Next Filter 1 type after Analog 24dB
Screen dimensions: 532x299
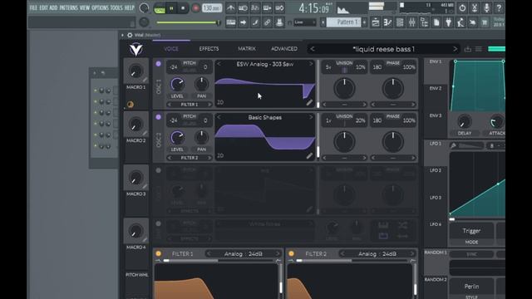click(x=278, y=253)
